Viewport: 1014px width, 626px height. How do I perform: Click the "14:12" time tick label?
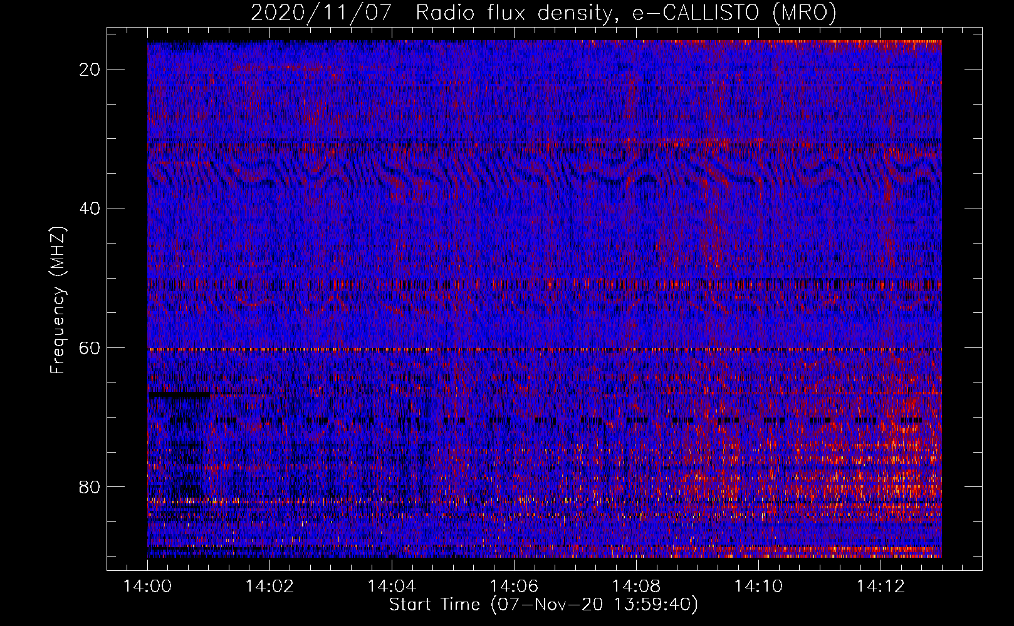(x=881, y=587)
